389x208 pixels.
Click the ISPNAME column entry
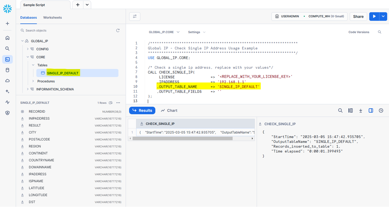click(x=71, y=181)
